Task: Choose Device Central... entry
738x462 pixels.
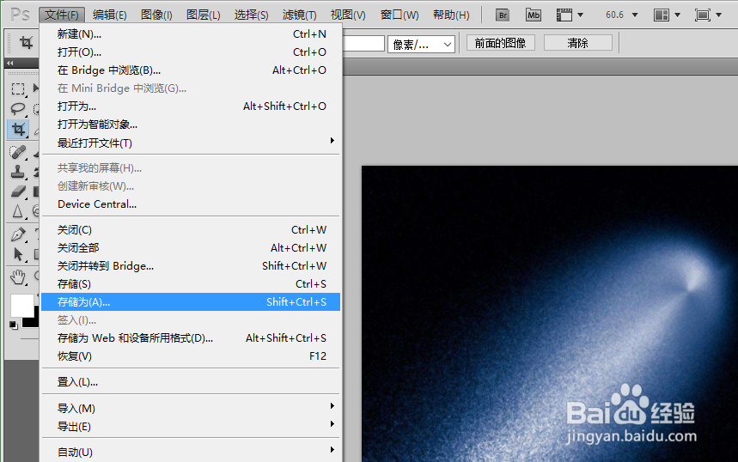Action: 191,204
